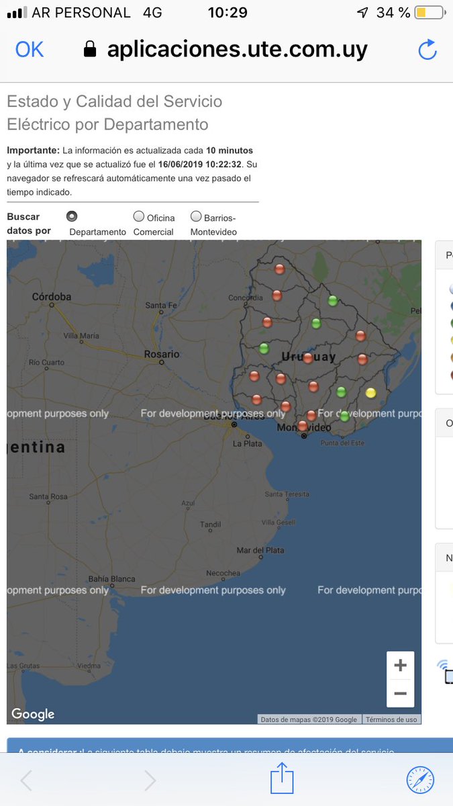The width and height of the screenshot is (453, 806).
Task: Click the Viedma label on the map
Action: [89, 666]
